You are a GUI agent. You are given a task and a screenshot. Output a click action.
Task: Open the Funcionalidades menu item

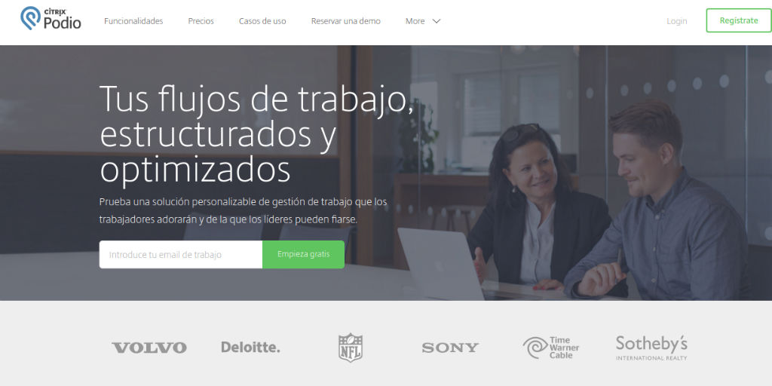(133, 21)
